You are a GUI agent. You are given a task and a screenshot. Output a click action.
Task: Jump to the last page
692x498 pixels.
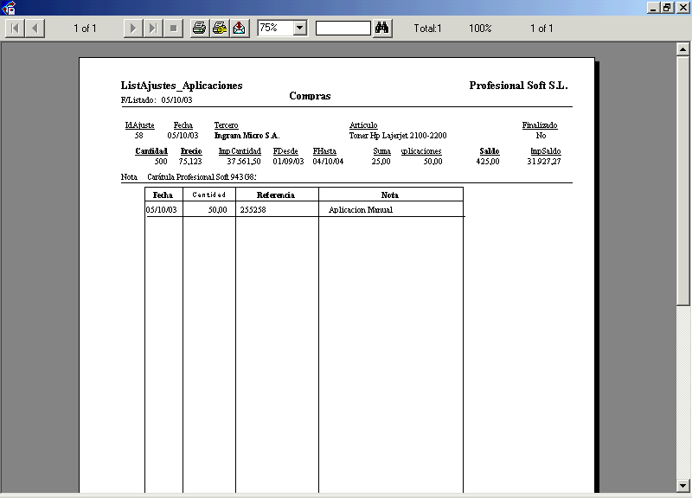coord(152,29)
